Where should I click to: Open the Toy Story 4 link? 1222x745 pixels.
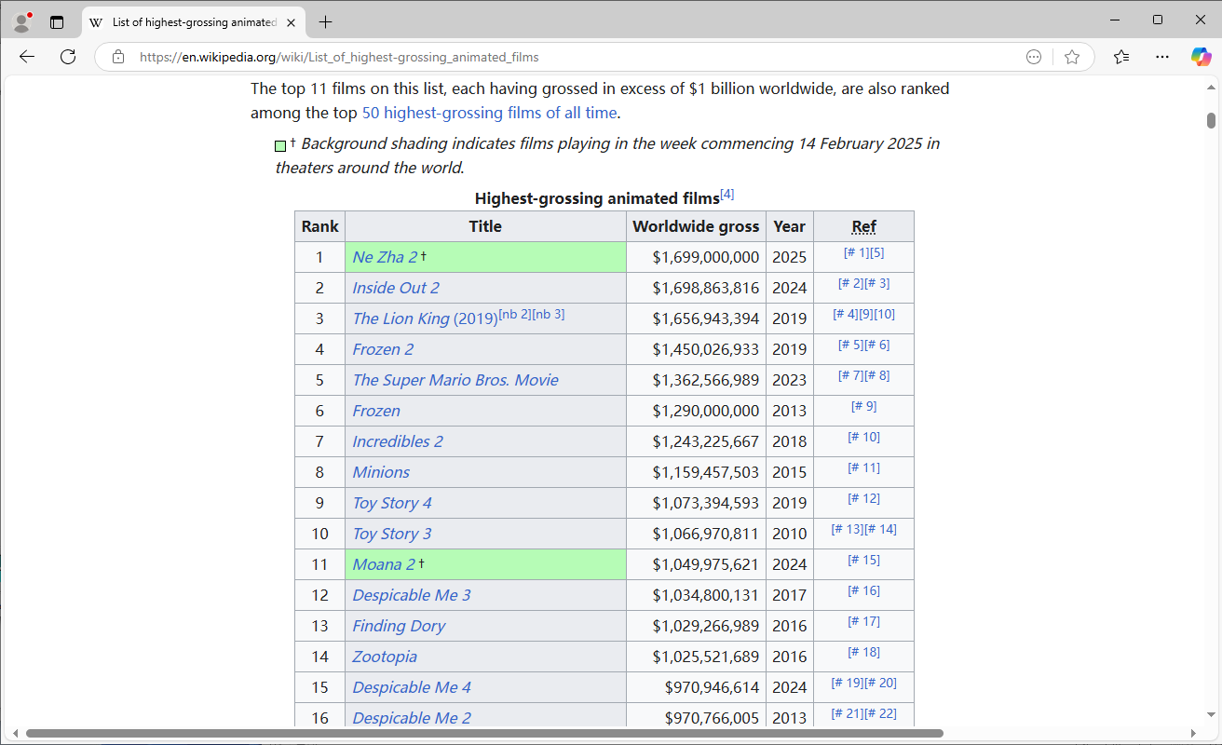(x=392, y=503)
